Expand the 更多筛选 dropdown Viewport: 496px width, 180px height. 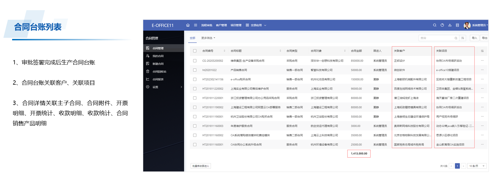click(208, 38)
